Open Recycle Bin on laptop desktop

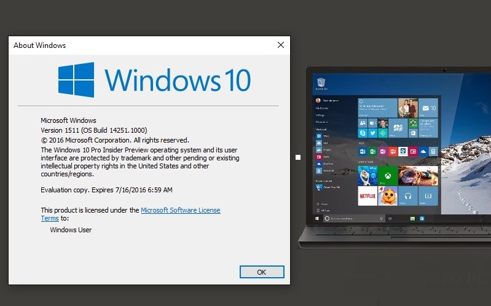(321, 84)
